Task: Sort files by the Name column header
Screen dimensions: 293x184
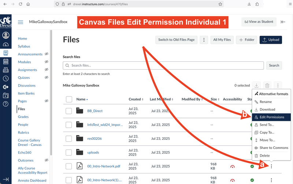Action: coord(81,99)
